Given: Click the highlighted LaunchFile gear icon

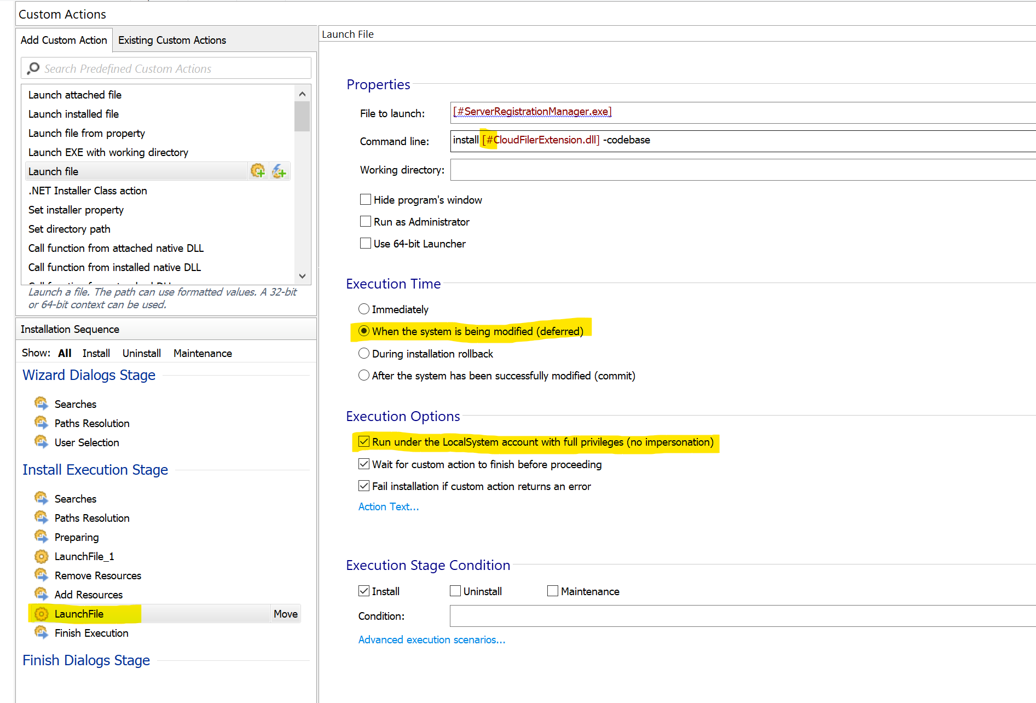Looking at the screenshot, I should tap(41, 614).
